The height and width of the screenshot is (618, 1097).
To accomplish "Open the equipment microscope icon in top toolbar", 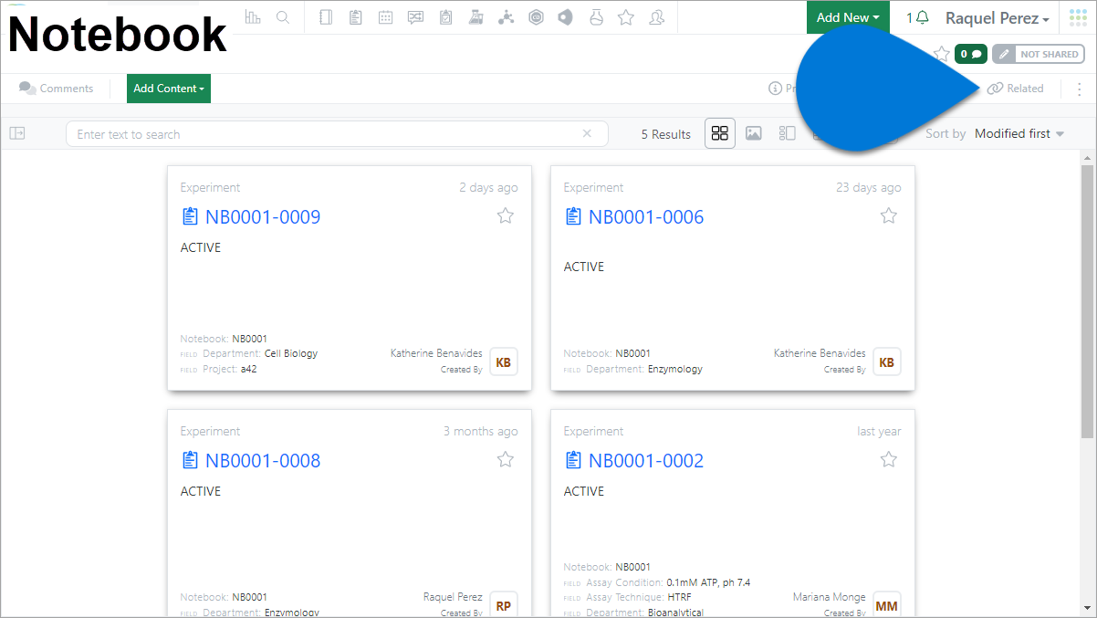I will [x=475, y=17].
